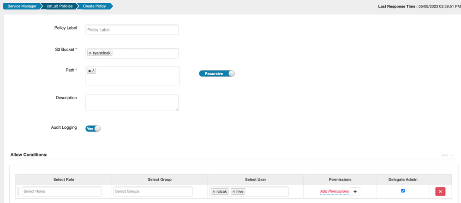Click the Select User column header
The height and width of the screenshot is (203, 461).
256,179
